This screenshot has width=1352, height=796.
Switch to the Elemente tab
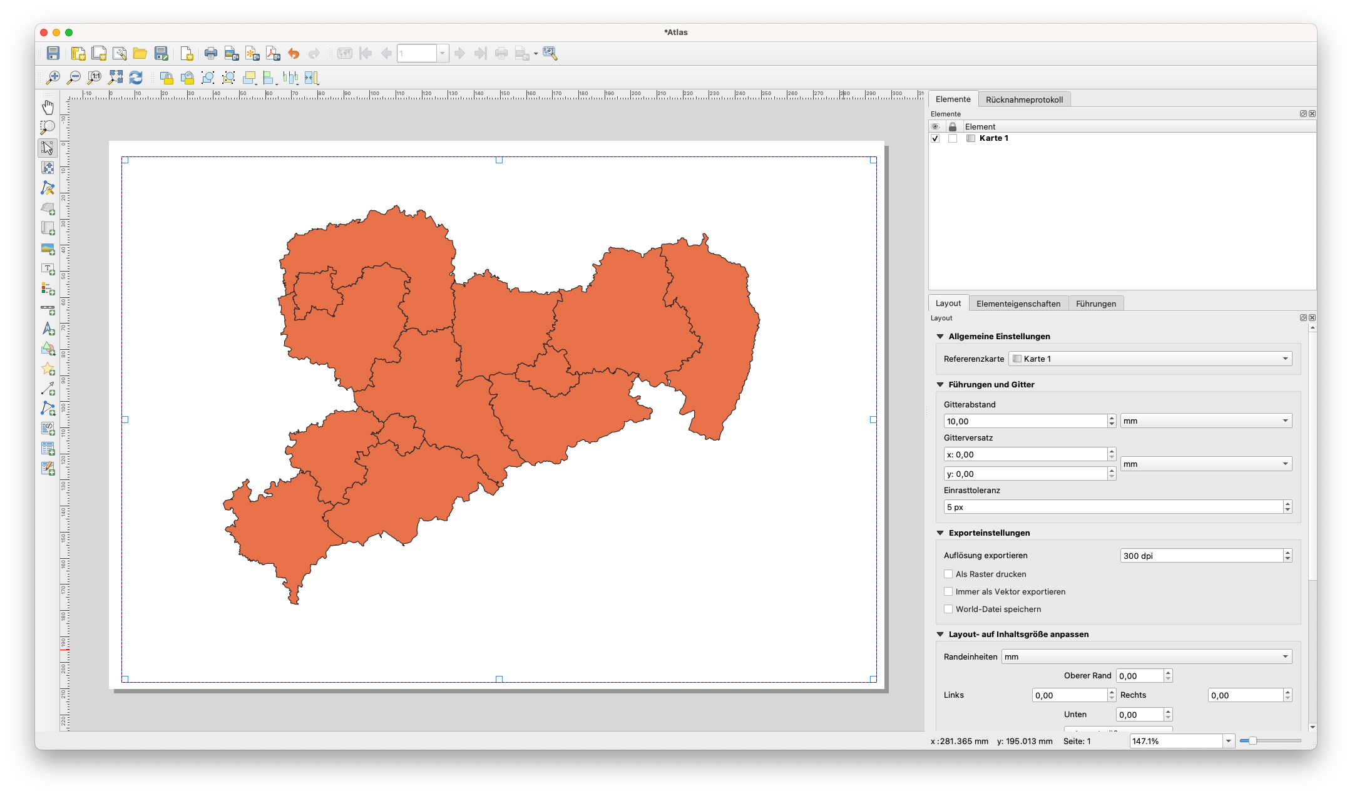click(x=953, y=99)
